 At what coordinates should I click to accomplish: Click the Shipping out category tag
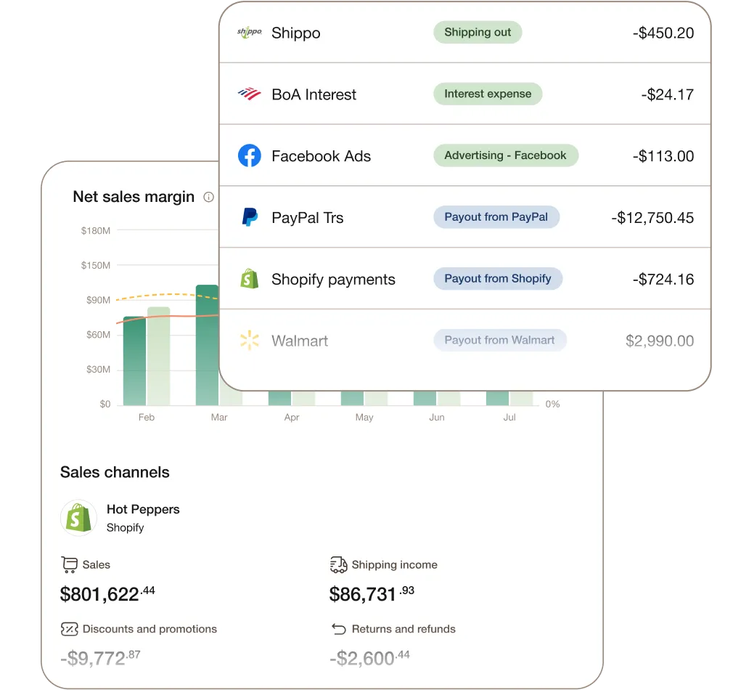tap(478, 32)
